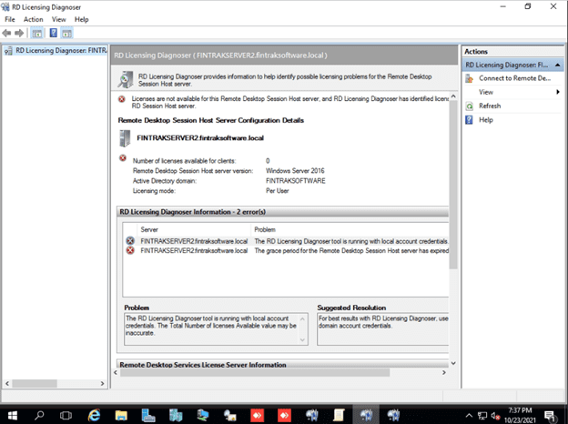Open Task View from taskbar

click(66, 415)
